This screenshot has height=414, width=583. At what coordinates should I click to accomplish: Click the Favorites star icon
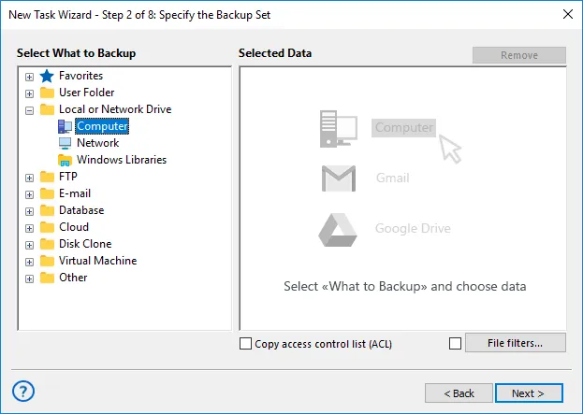47,76
